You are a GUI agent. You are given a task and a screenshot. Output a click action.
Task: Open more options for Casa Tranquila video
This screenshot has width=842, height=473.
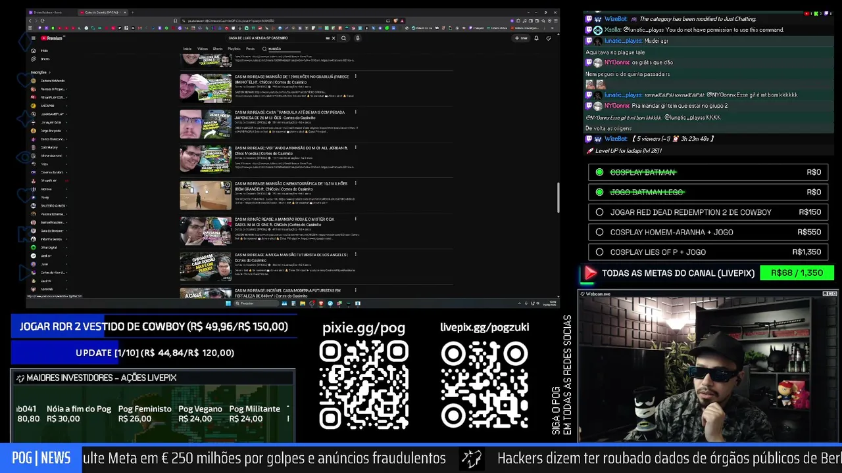click(355, 112)
